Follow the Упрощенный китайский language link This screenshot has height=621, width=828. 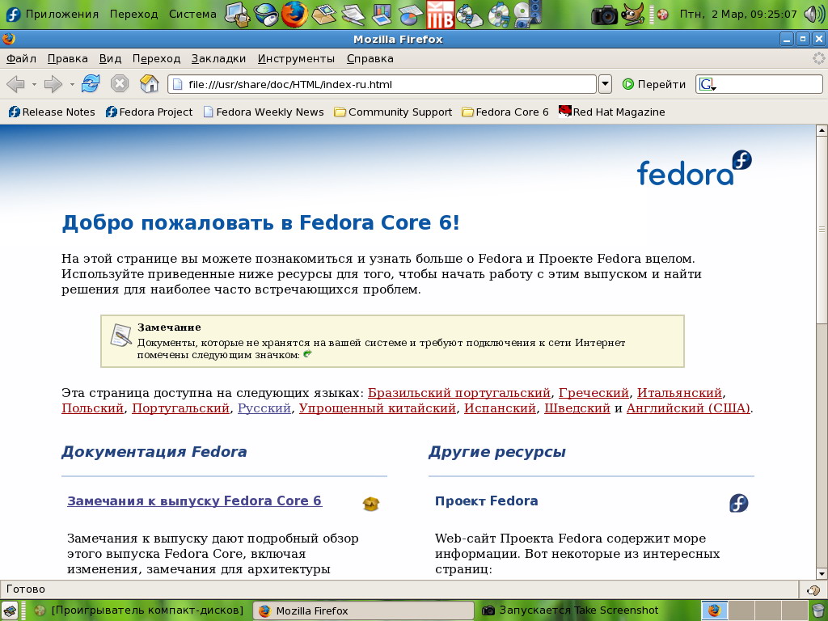(x=377, y=408)
